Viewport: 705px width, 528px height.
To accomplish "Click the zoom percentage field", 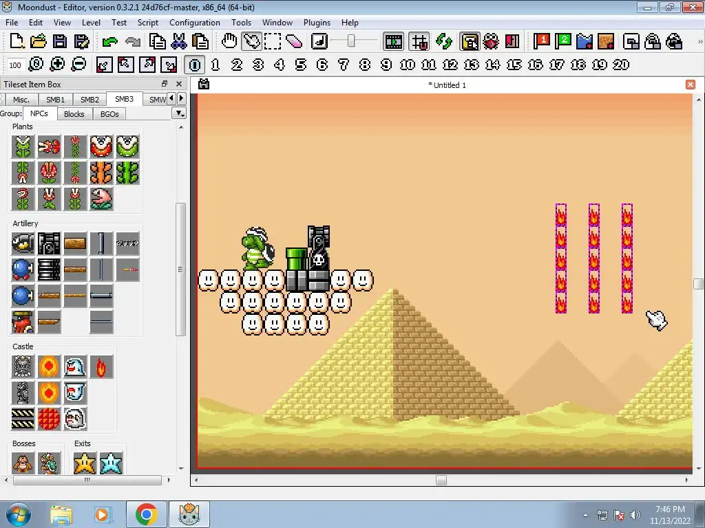I will [15, 65].
